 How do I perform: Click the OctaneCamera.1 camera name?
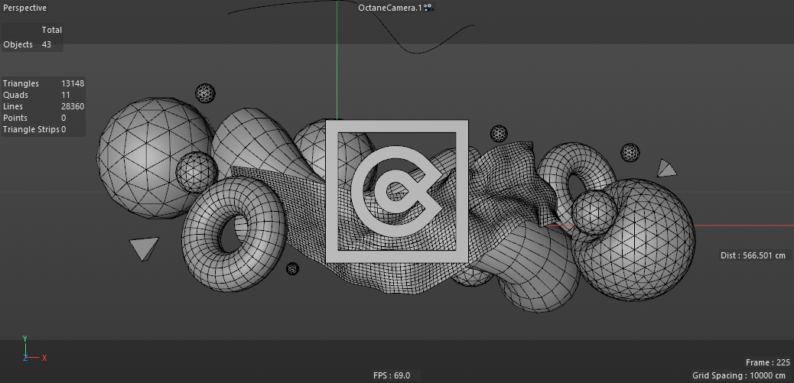coord(389,8)
